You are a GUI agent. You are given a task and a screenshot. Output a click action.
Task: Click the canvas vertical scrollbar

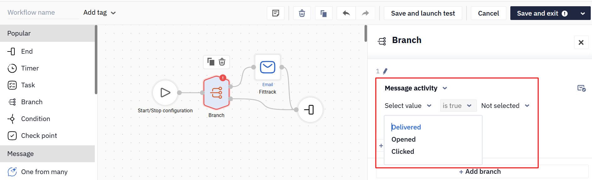(x=365, y=33)
